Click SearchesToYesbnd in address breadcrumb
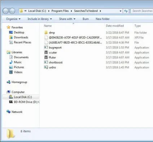This screenshot has width=153, height=142. [x=86, y=11]
